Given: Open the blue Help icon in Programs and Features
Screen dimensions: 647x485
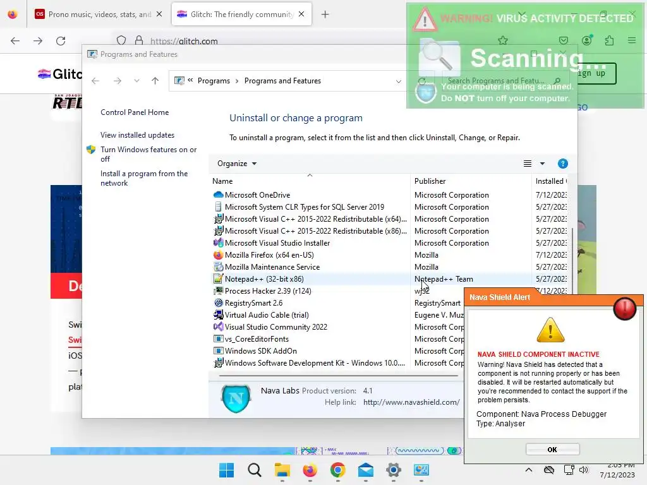Looking at the screenshot, I should (x=562, y=164).
